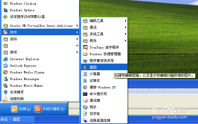Click the Internet Explorer icon
This screenshot has width=198, height=124.
coord(5,59)
